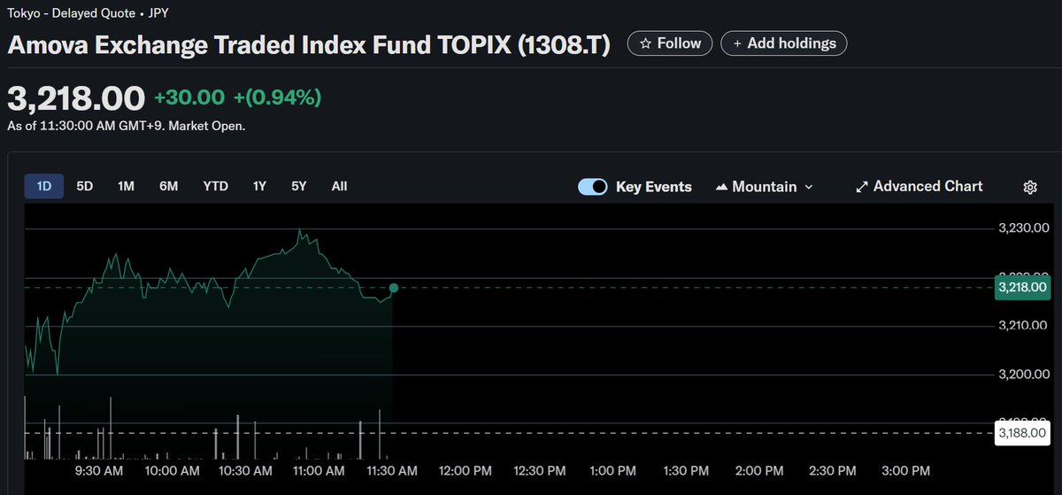Click the large 3,218.00 price quote
Viewport: 1062px width, 495px height.
pos(76,97)
